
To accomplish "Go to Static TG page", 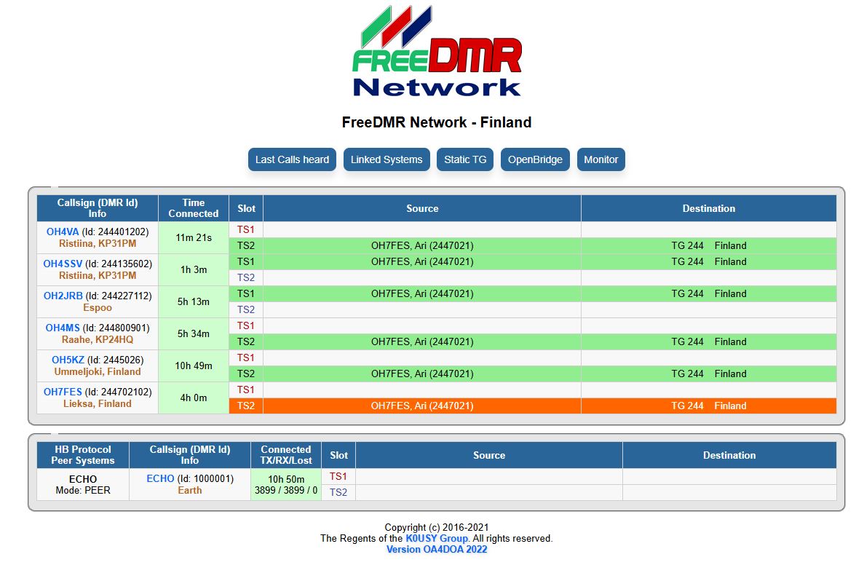I will click(465, 159).
